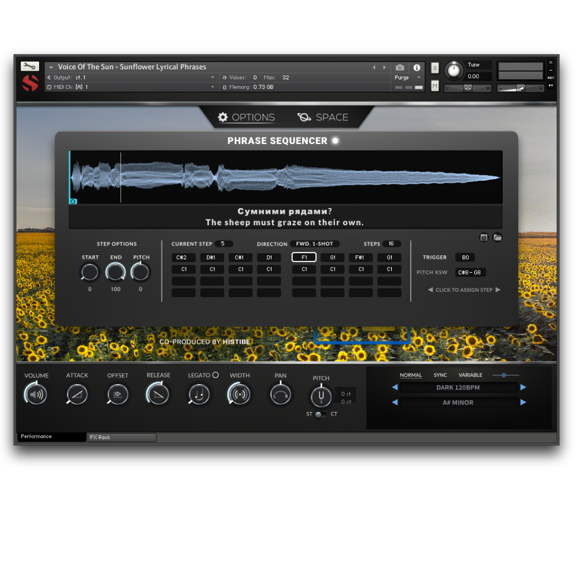Select SYNC playback mode
Viewport: 575px width, 575px height.
click(440, 375)
